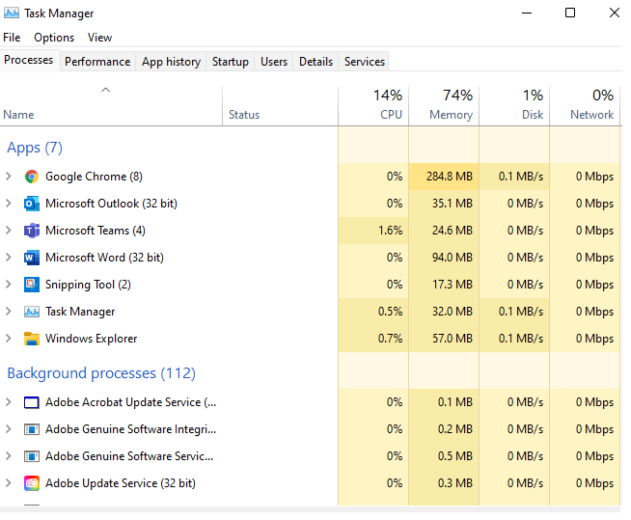Viewport: 631px width, 520px height.
Task: Switch to the Startup tab
Action: [x=231, y=62]
